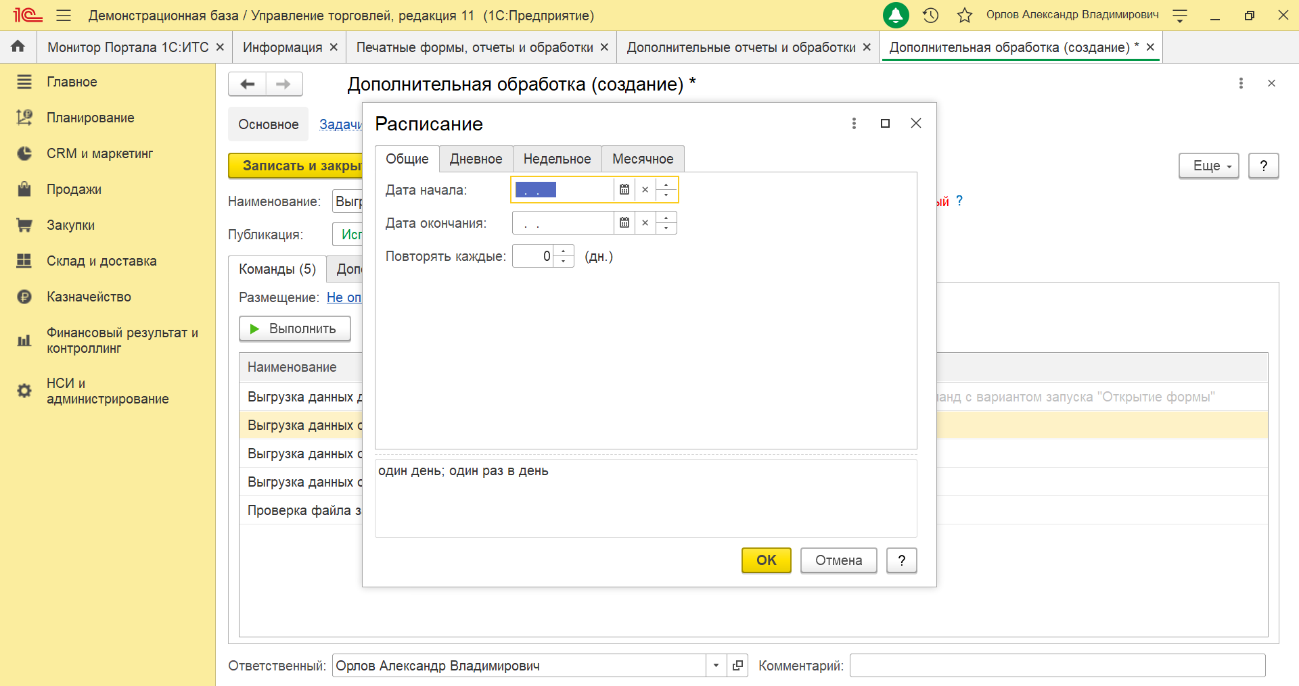Open Продажи section in sidebar
This screenshot has height=686, width=1299.
pos(74,189)
